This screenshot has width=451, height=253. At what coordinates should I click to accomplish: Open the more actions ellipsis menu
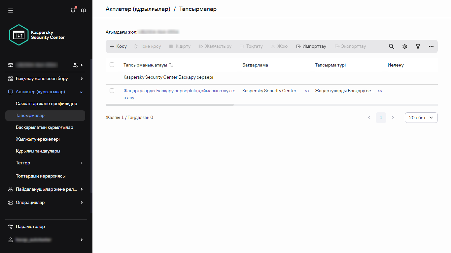tap(431, 46)
